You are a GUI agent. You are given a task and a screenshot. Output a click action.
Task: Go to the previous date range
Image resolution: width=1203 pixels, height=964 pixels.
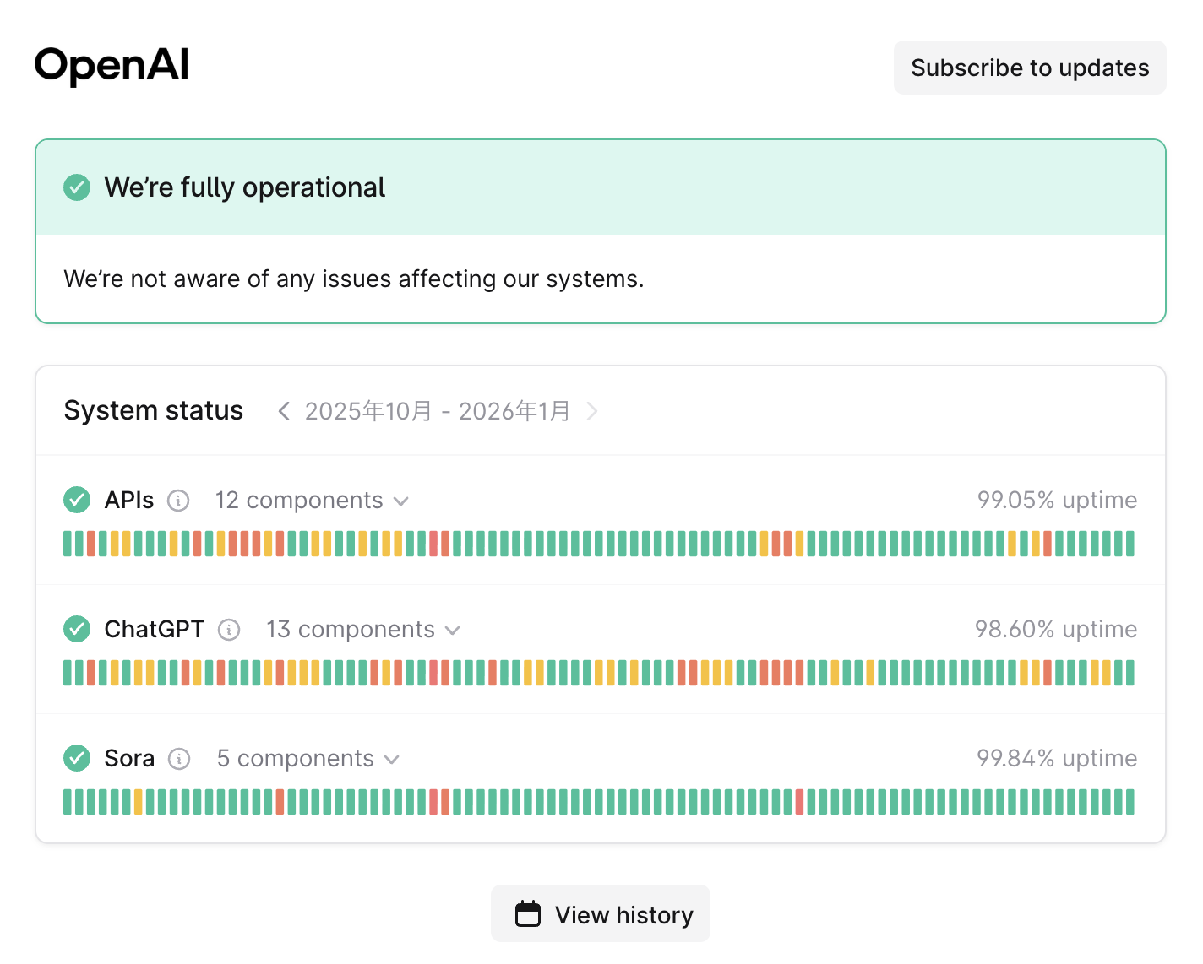284,411
